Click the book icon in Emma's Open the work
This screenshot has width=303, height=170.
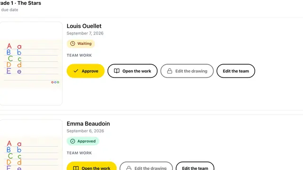[x=76, y=168]
